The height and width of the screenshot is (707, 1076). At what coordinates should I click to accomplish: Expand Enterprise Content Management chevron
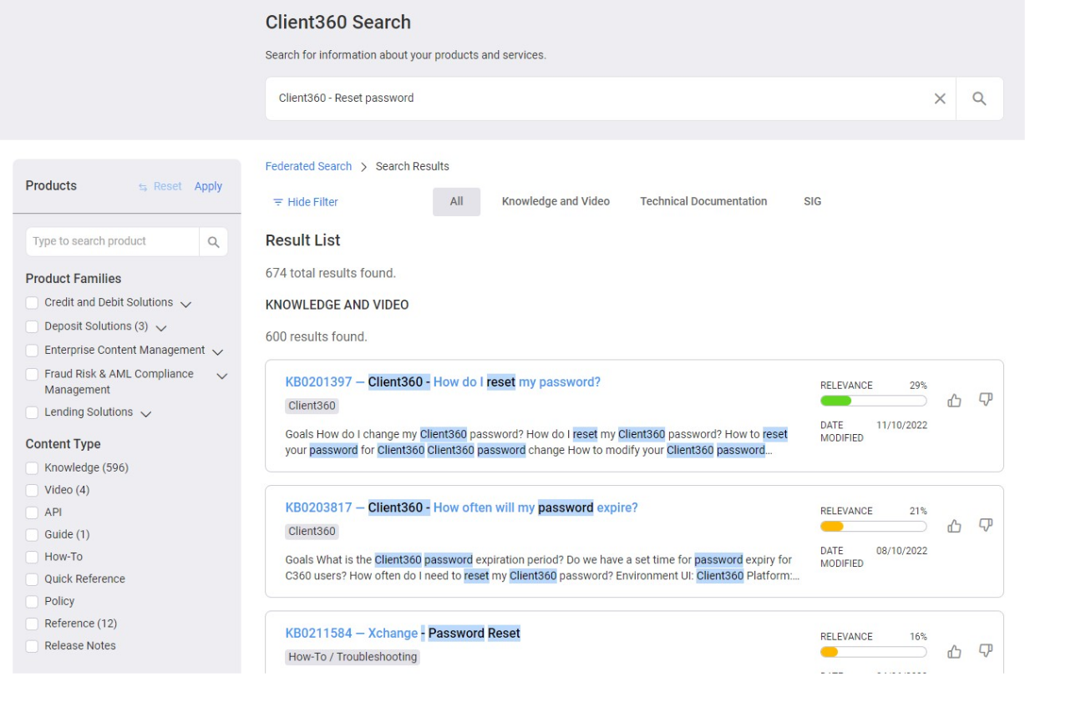click(x=217, y=351)
